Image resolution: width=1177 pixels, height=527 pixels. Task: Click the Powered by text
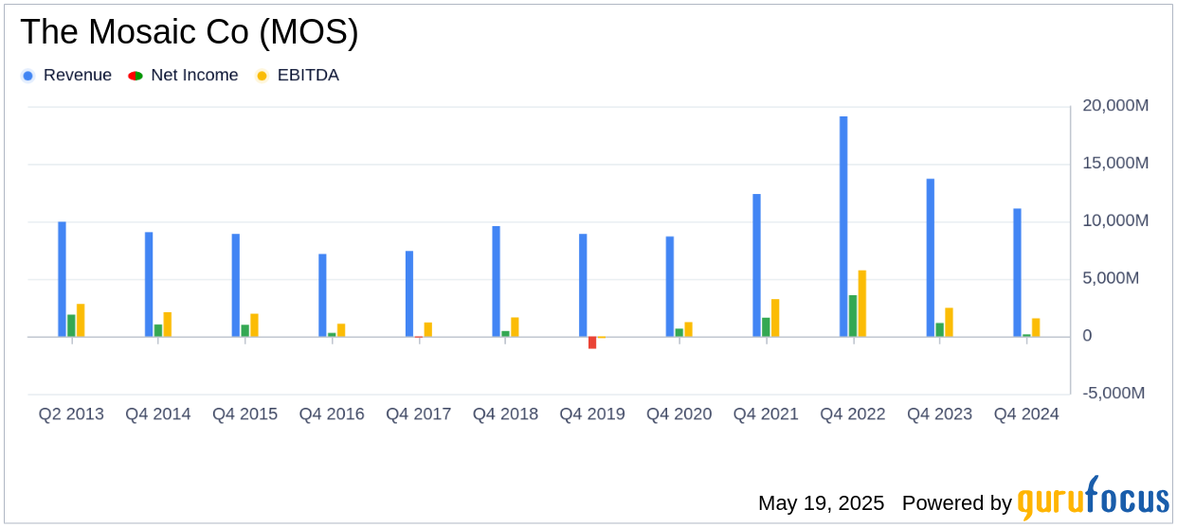pos(956,503)
